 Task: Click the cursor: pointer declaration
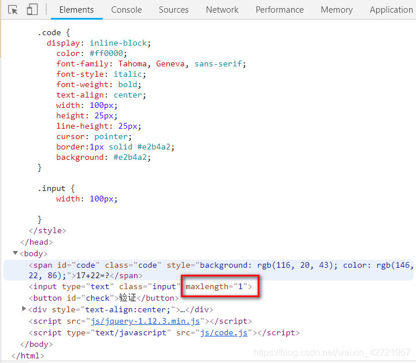point(94,136)
